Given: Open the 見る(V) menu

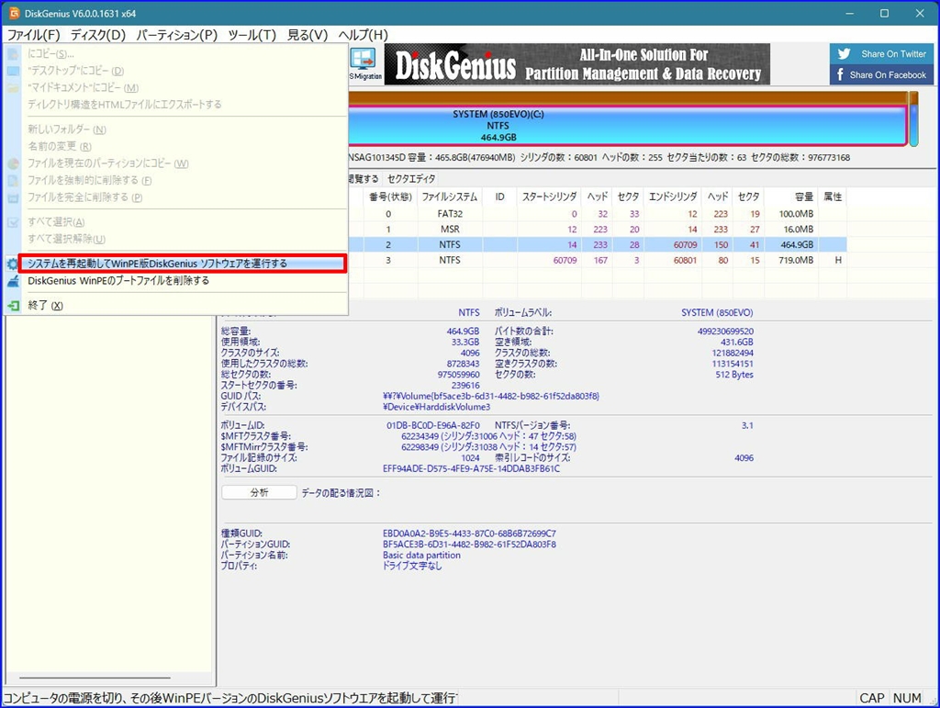Looking at the screenshot, I should [x=308, y=35].
